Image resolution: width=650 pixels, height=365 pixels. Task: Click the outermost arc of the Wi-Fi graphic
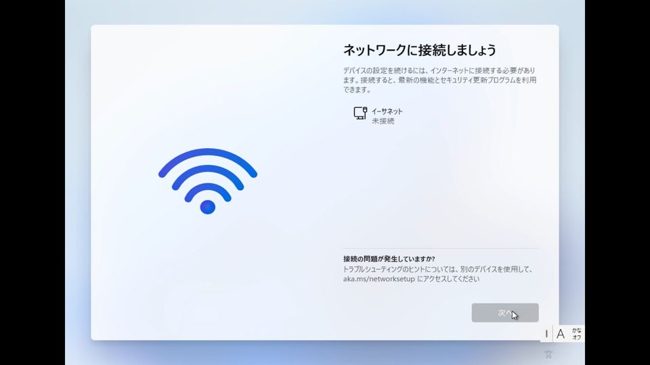pos(208,153)
